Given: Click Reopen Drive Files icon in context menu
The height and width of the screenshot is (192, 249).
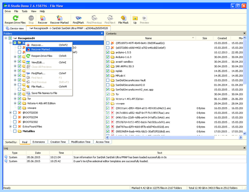Looking at the screenshot, I should coord(28,56).
